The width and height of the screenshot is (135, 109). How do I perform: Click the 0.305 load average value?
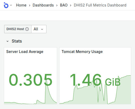coord(30,80)
